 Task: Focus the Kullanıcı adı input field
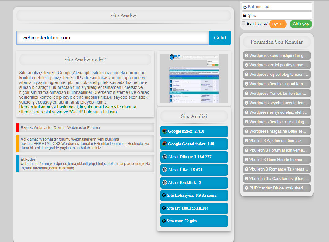277,6
